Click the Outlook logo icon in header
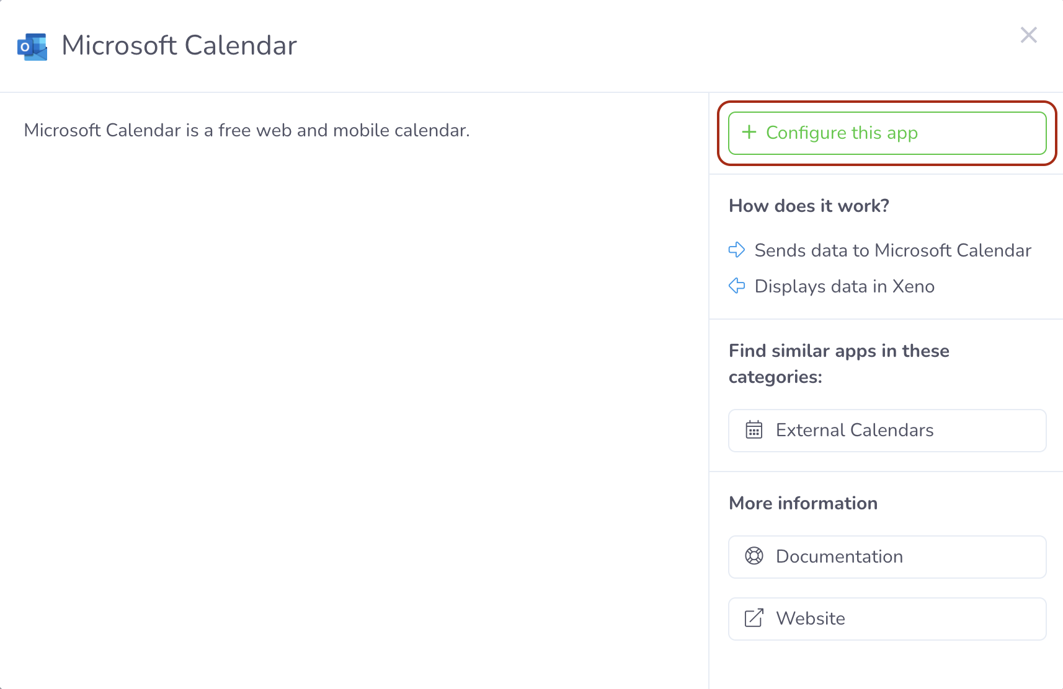The height and width of the screenshot is (689, 1063). pyautogui.click(x=32, y=46)
